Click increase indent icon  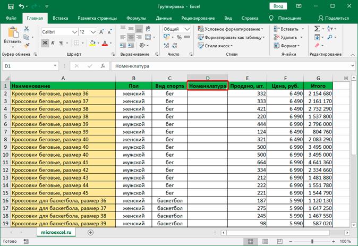click(x=131, y=46)
